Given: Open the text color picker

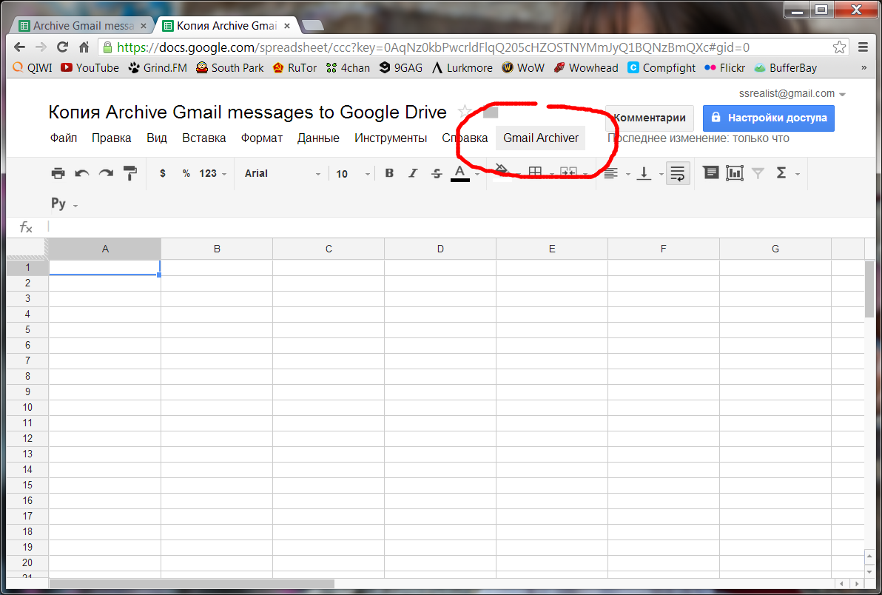Looking at the screenshot, I should (x=459, y=173).
